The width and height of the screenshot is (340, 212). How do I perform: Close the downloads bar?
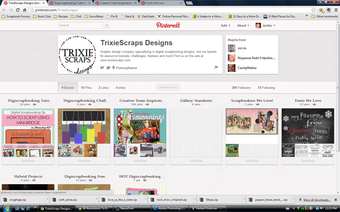335,200
